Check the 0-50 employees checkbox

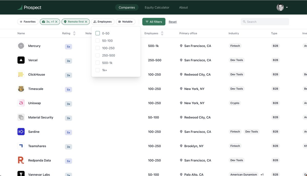(x=97, y=33)
